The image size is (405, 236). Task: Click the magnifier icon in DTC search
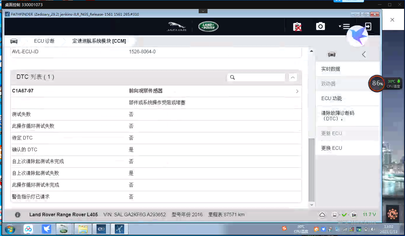click(233, 77)
